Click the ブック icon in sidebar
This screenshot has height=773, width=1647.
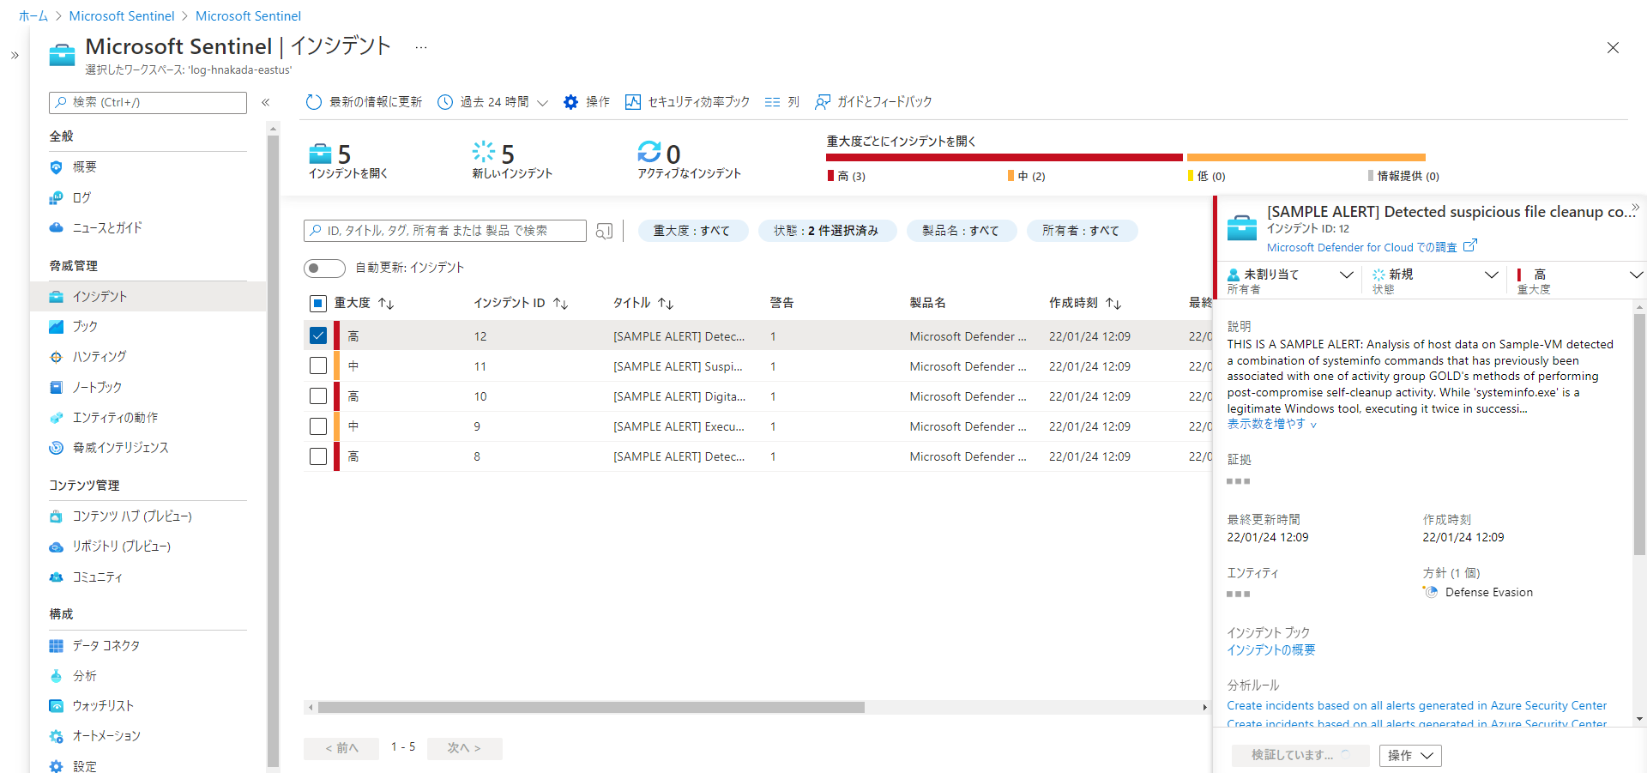tap(57, 327)
